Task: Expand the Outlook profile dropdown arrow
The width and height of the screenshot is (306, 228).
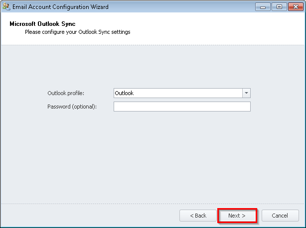Action: tap(246, 93)
